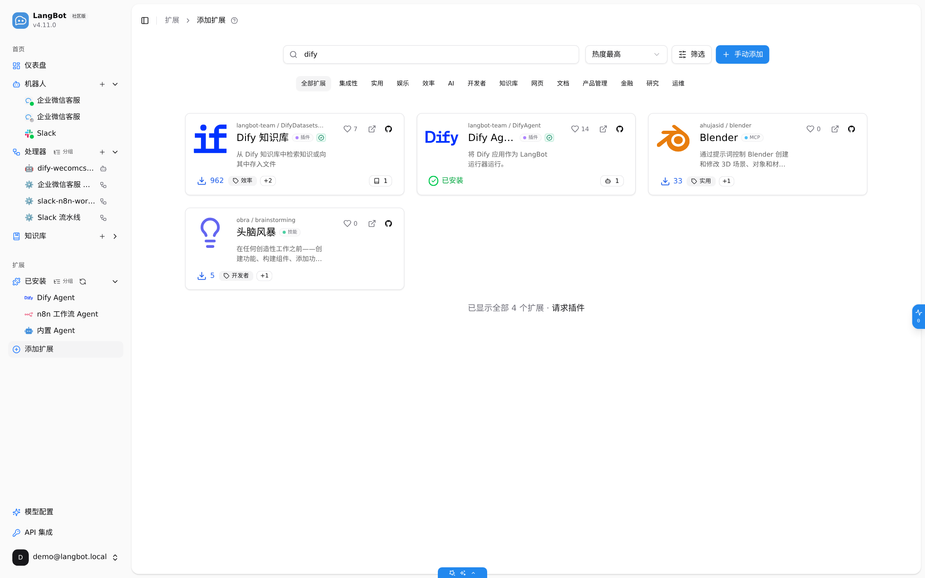The width and height of the screenshot is (925, 578).
Task: Click the Dify 知识库 logo thumbnail
Action: 210,139
